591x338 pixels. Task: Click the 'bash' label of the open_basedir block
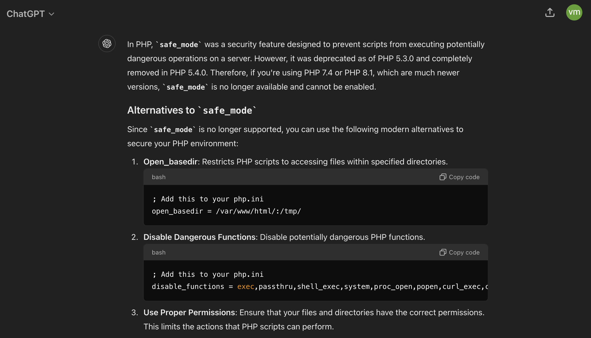(159, 177)
